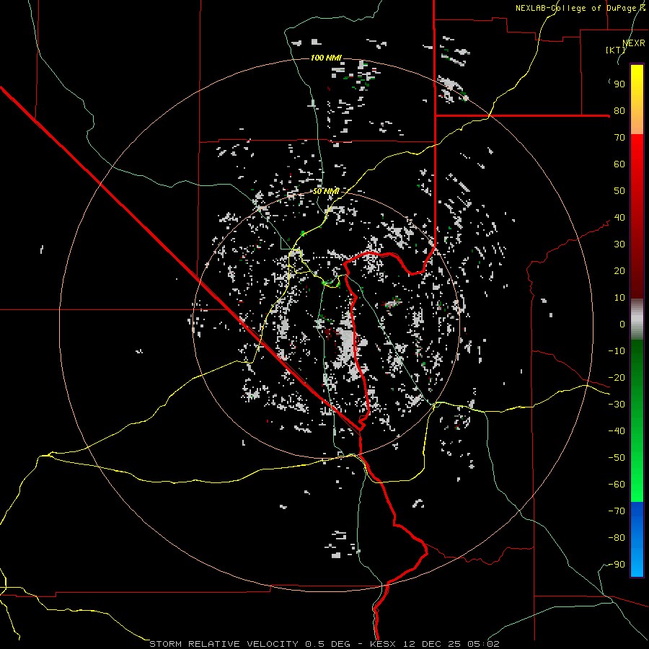Click the positive 70 scale value
The image size is (649, 649).
[619, 138]
